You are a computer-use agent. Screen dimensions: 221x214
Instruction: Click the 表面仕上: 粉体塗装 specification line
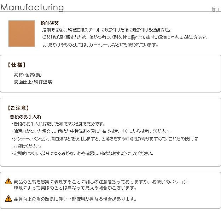coord(33,82)
